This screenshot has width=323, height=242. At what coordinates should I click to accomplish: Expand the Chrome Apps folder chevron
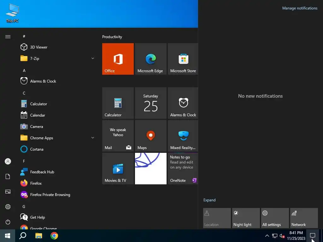pos(93,138)
